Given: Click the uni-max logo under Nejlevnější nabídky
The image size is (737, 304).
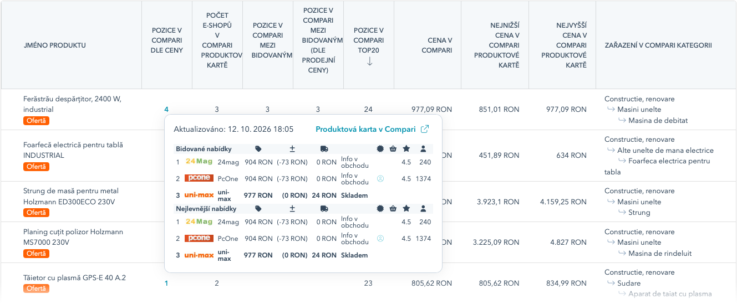Looking at the screenshot, I should pos(199,255).
